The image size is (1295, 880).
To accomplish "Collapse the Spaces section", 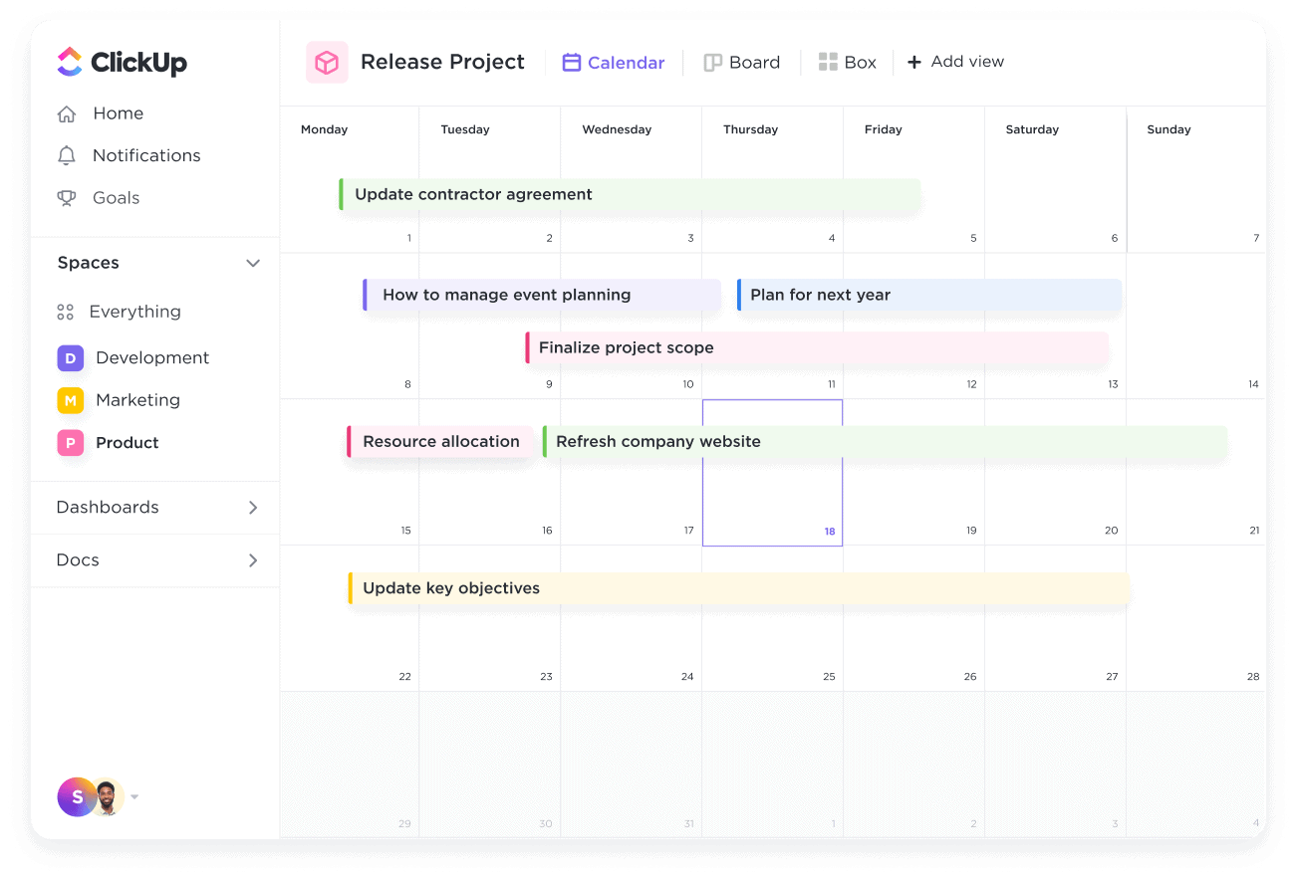I will (x=253, y=263).
